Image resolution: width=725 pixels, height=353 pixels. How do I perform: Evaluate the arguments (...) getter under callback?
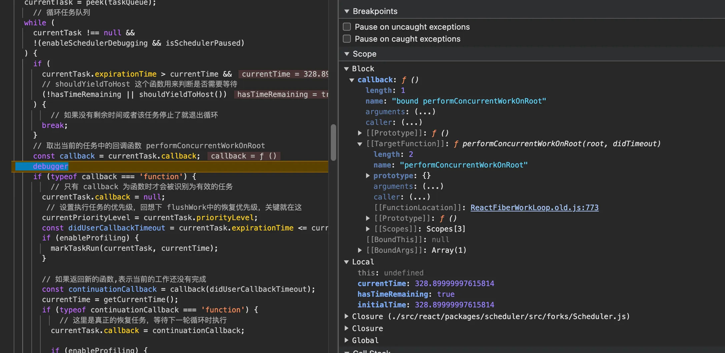click(425, 112)
